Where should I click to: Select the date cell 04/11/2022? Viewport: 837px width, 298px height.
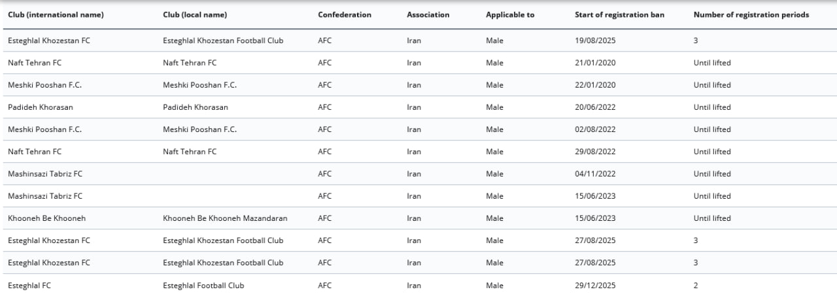595,174
